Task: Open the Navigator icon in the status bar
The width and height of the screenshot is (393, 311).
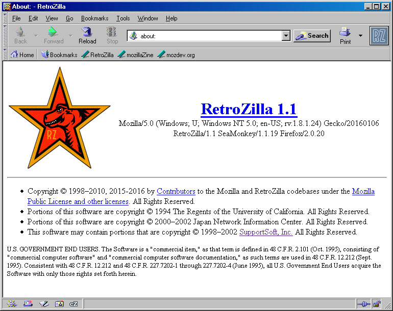Action: coord(12,304)
